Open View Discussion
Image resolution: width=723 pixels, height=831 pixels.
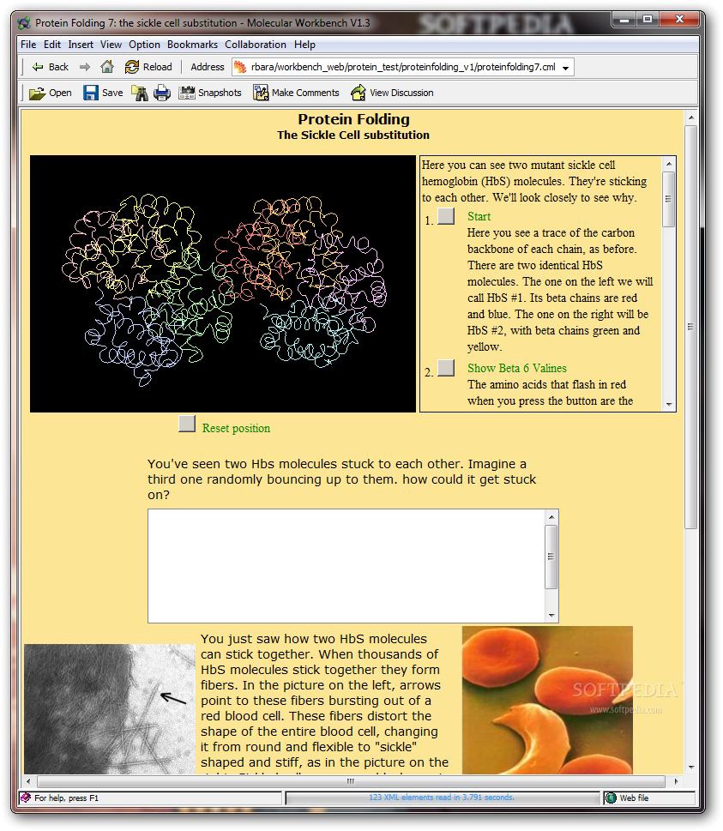tap(392, 93)
